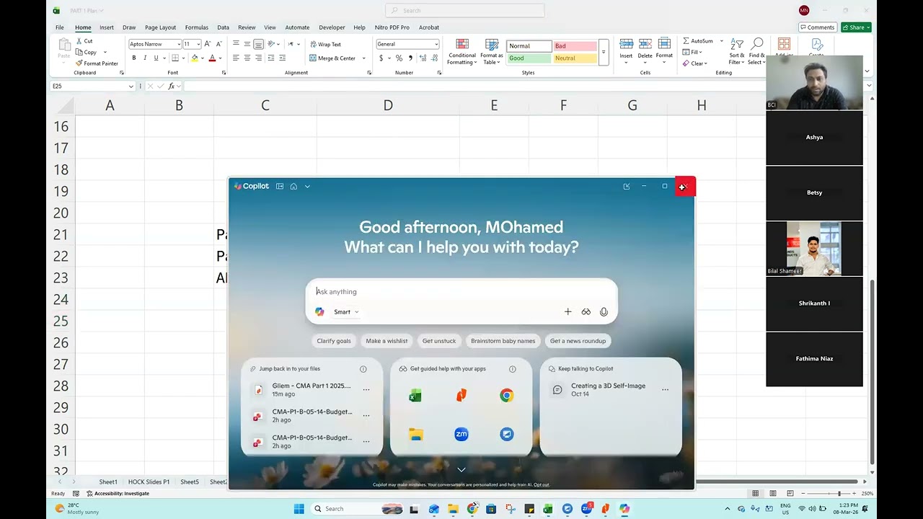Switch to the HOCK Slides P1 sheet tab
Screen dimensions: 923x519
pos(149,482)
